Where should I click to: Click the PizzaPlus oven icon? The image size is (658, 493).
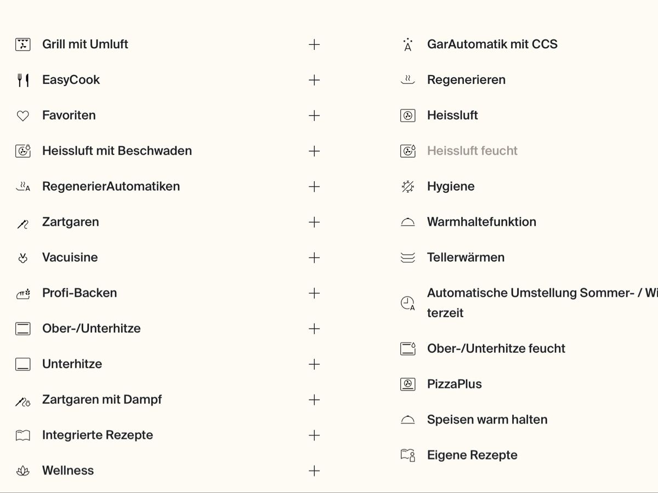(x=407, y=384)
